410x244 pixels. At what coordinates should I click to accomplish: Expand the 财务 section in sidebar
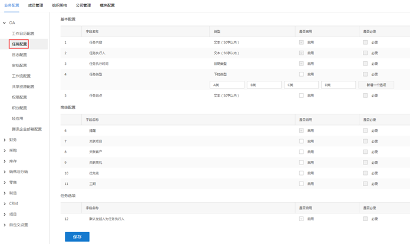[x=5, y=140]
